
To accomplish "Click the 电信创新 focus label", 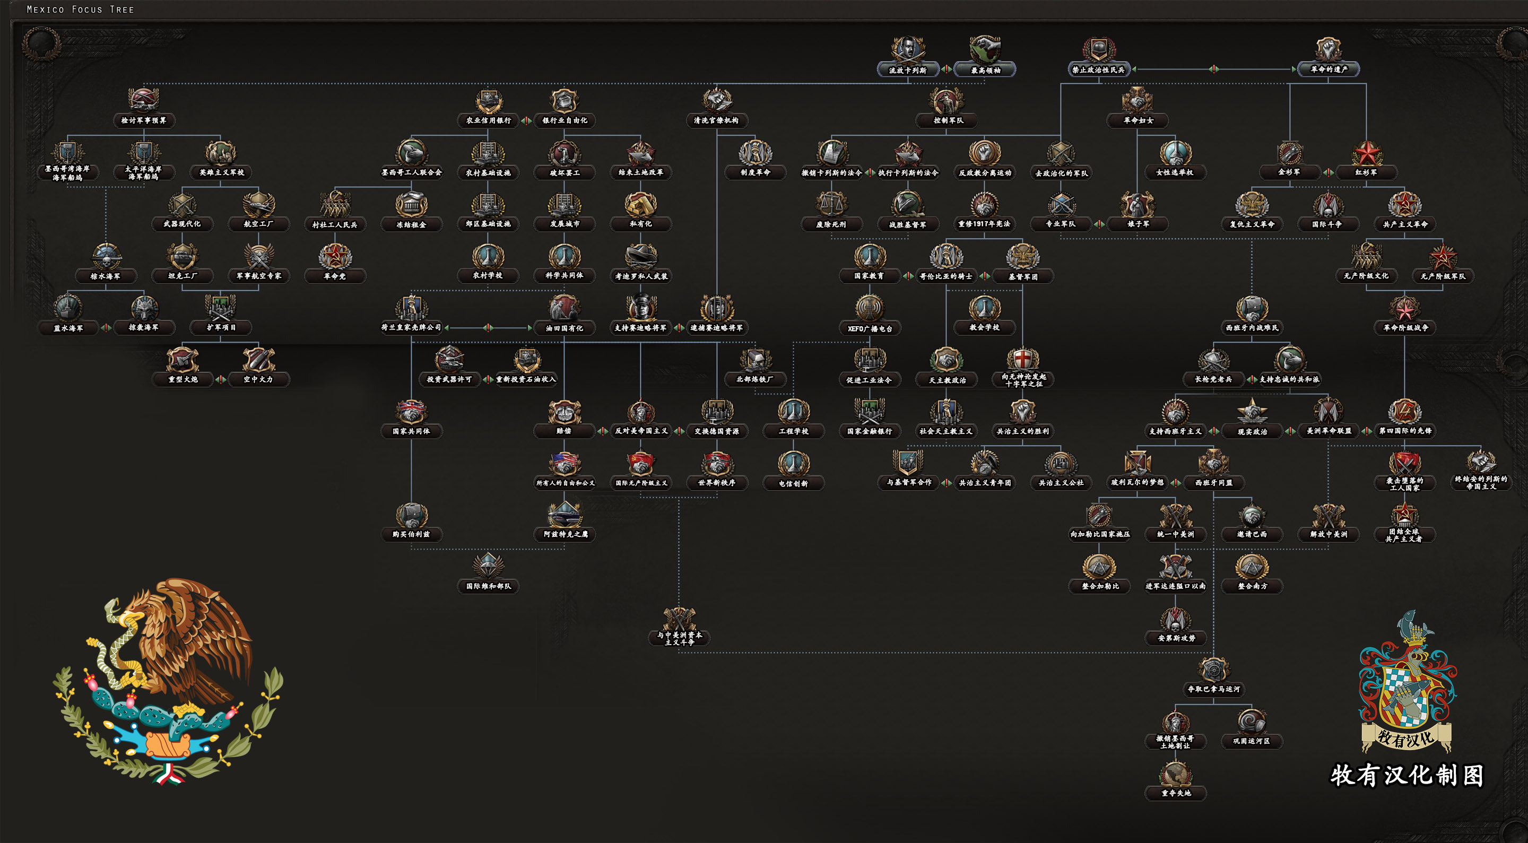I will [x=793, y=483].
